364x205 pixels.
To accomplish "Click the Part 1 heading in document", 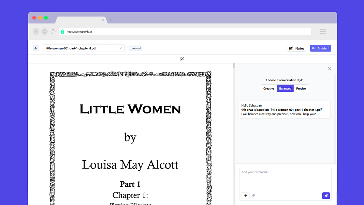I will tap(130, 184).
